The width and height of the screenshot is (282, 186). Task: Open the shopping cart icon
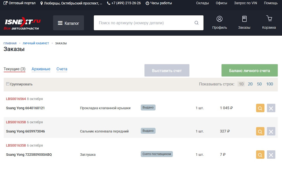click(x=269, y=23)
